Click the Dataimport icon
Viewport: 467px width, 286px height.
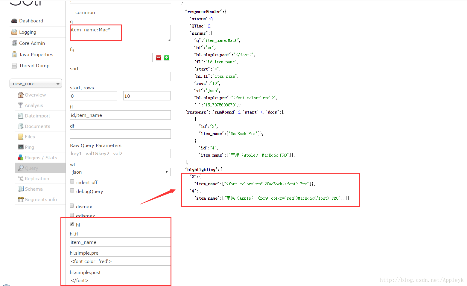pos(20,116)
